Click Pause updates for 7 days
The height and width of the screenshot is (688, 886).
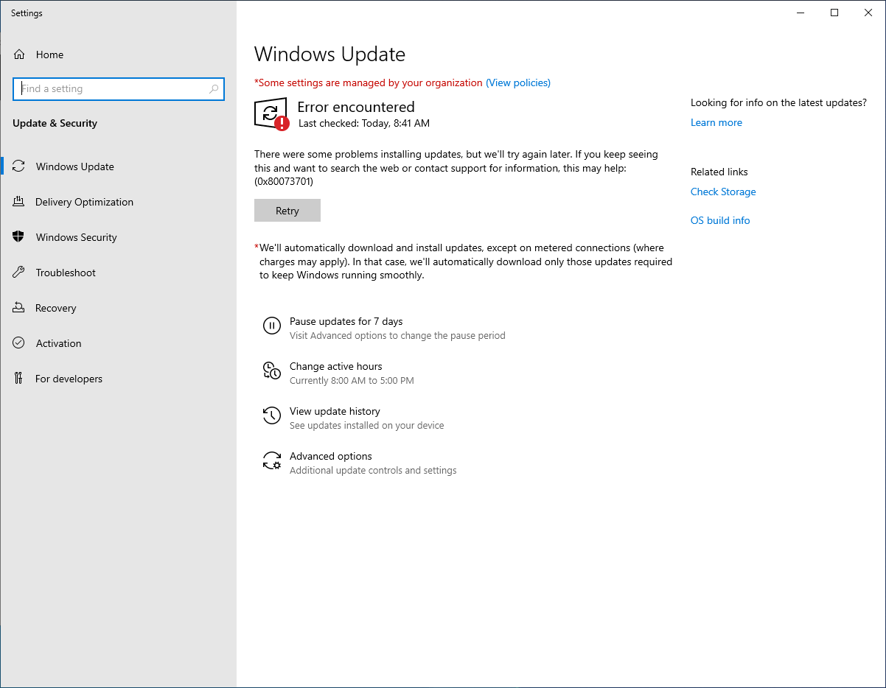click(x=346, y=322)
